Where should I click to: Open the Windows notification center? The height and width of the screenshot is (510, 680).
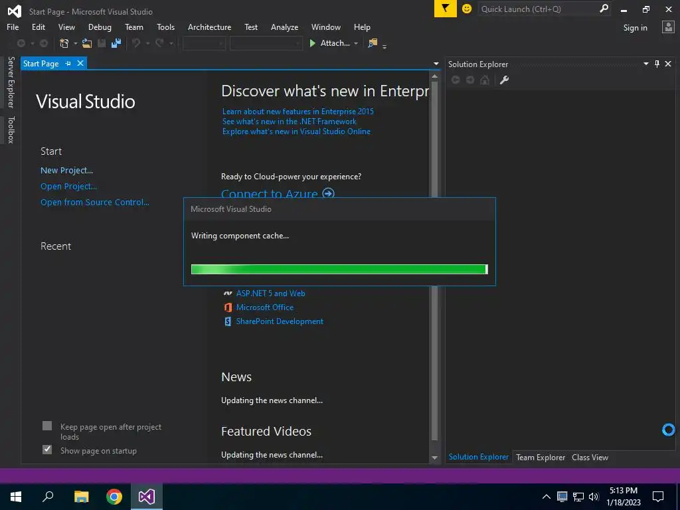point(658,497)
